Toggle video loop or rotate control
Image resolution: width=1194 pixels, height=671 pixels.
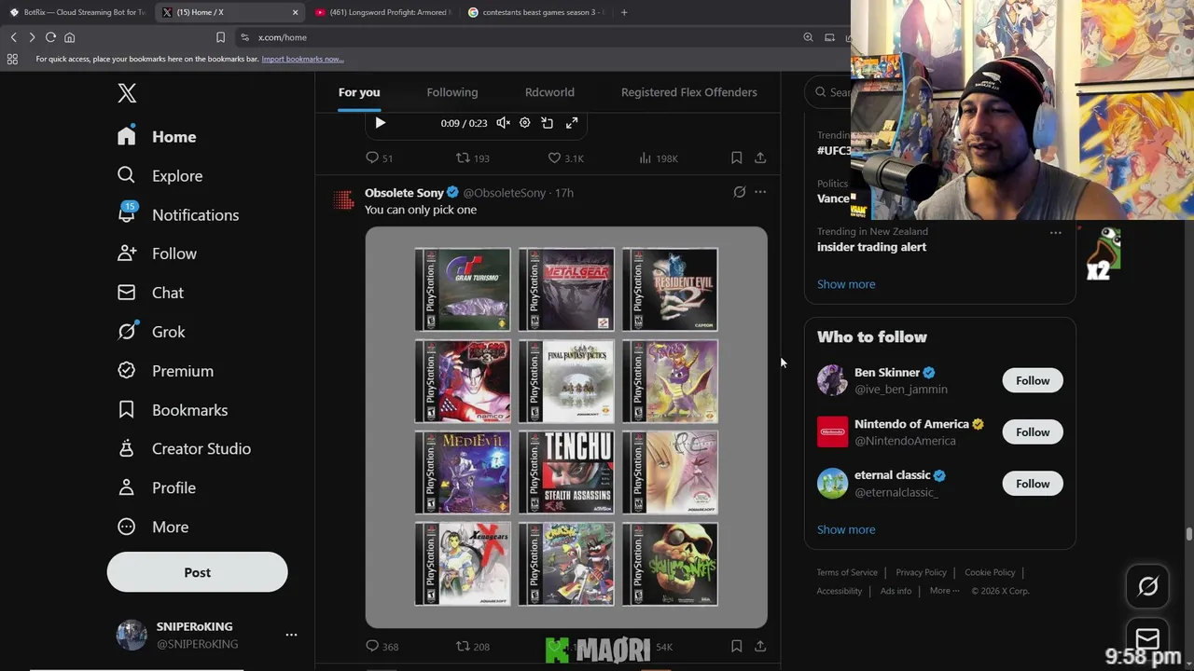click(548, 123)
